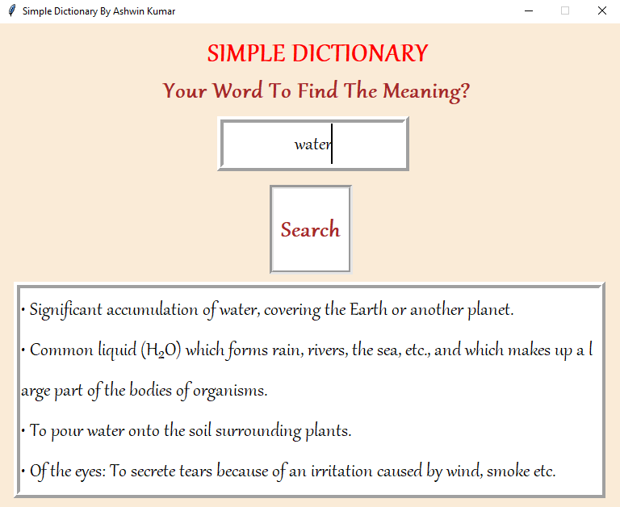The height and width of the screenshot is (507, 620).
Task: Focus the word entry field containing water
Action: point(313,144)
